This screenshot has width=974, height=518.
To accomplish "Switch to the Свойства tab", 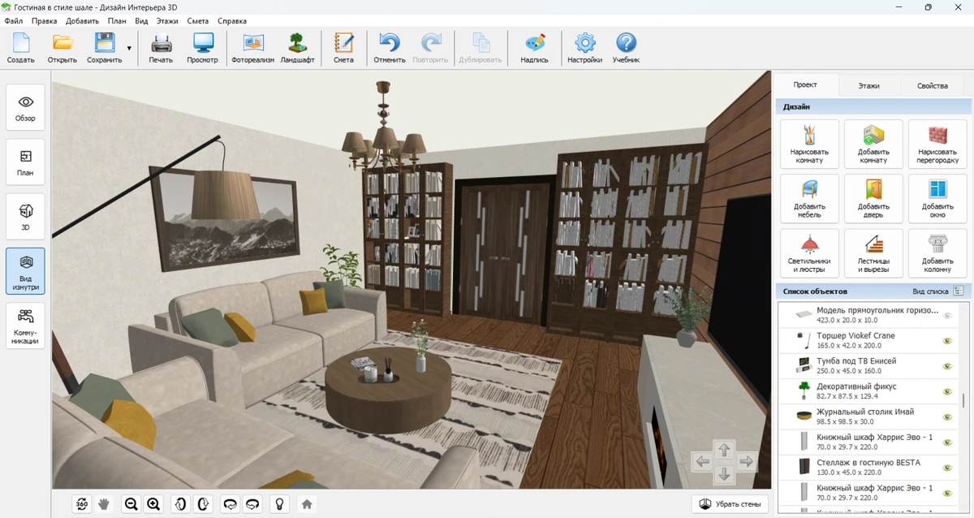I will click(x=932, y=85).
